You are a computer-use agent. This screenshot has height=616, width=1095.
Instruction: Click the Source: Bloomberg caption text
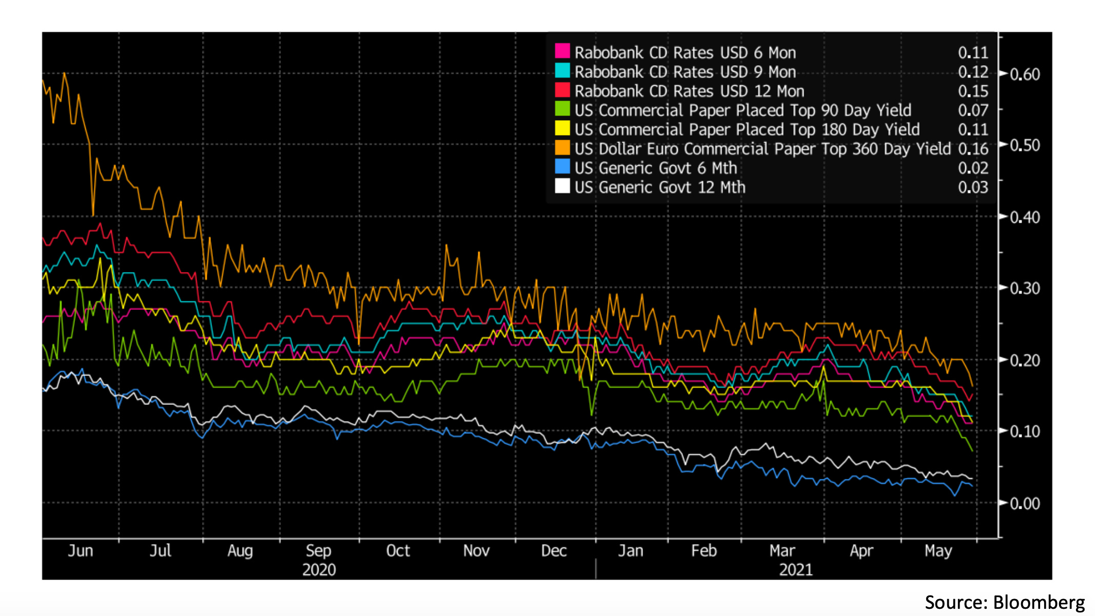1005,602
